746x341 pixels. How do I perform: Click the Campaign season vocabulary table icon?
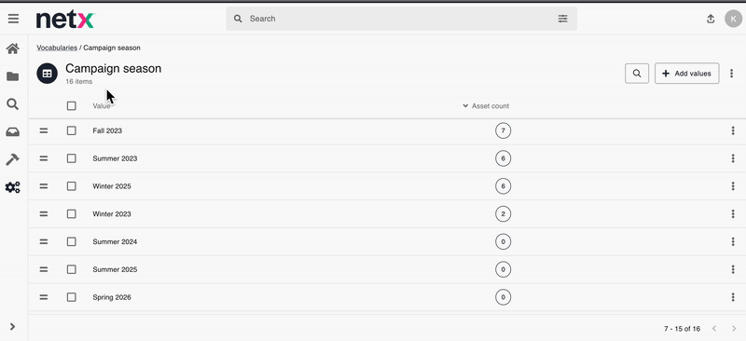tap(48, 74)
